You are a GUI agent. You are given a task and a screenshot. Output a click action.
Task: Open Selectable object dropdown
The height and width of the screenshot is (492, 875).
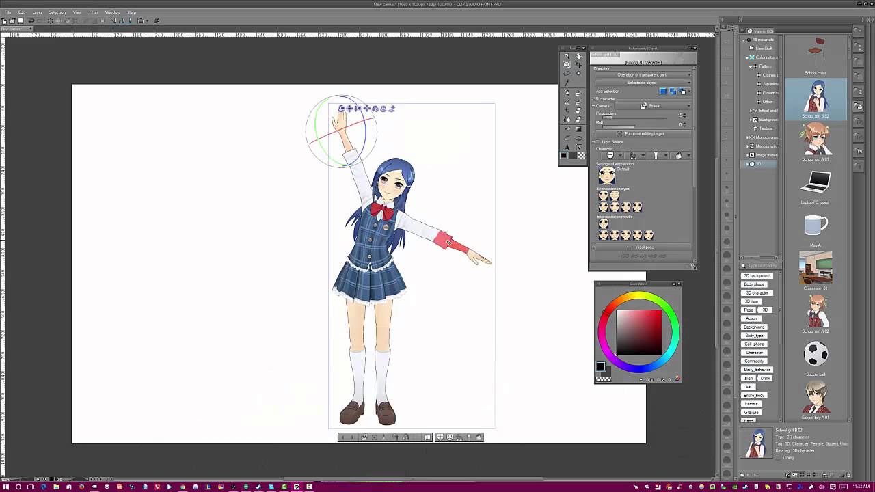click(x=643, y=83)
